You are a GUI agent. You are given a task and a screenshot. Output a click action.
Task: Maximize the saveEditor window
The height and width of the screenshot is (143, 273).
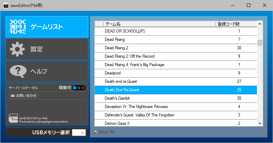click(249, 5)
